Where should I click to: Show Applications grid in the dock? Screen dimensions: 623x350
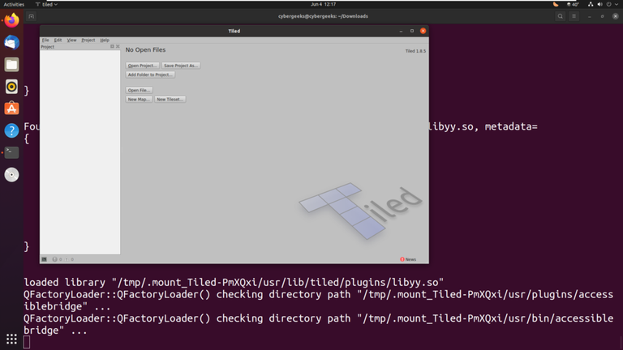click(11, 339)
